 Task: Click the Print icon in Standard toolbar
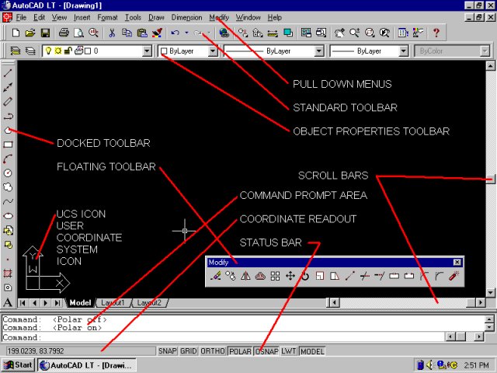click(x=64, y=33)
